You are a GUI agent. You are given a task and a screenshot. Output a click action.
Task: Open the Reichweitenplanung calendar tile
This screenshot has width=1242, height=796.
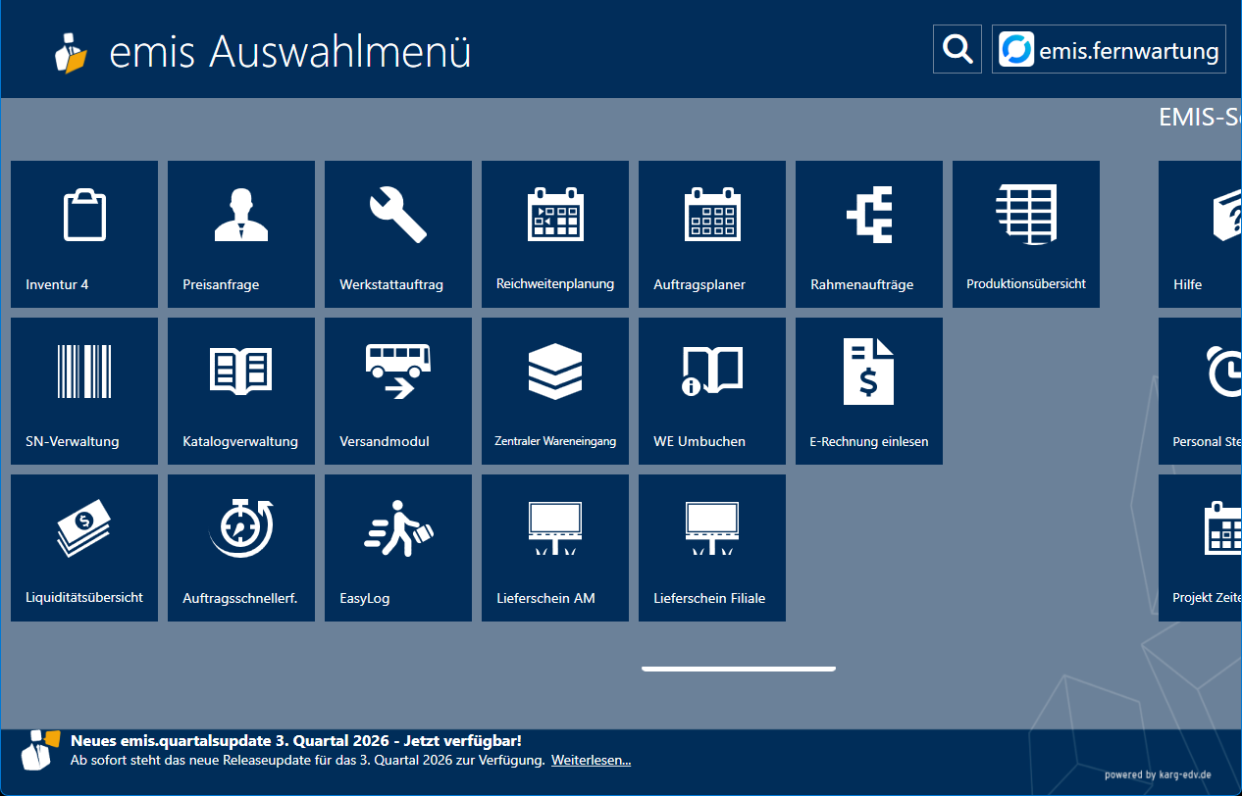(555, 234)
